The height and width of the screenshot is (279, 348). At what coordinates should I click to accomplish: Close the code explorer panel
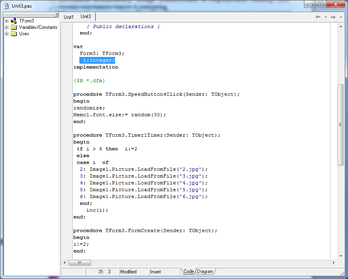[x=57, y=14]
